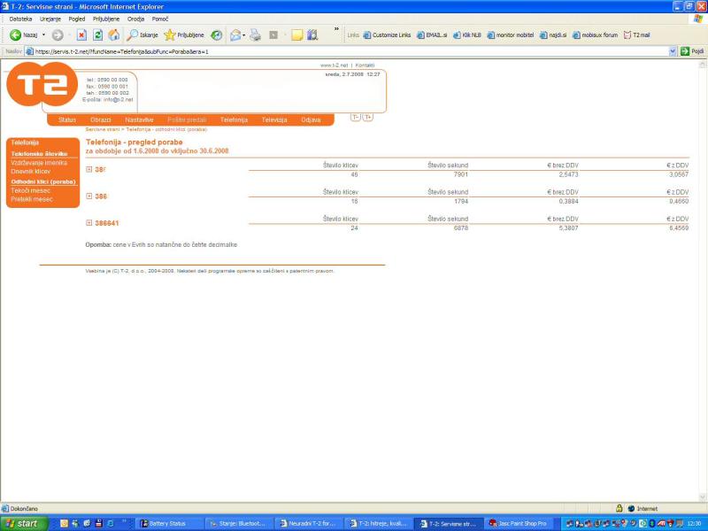The height and width of the screenshot is (531, 708).
Task: Click the Print icon in toolbar
Action: point(255,35)
